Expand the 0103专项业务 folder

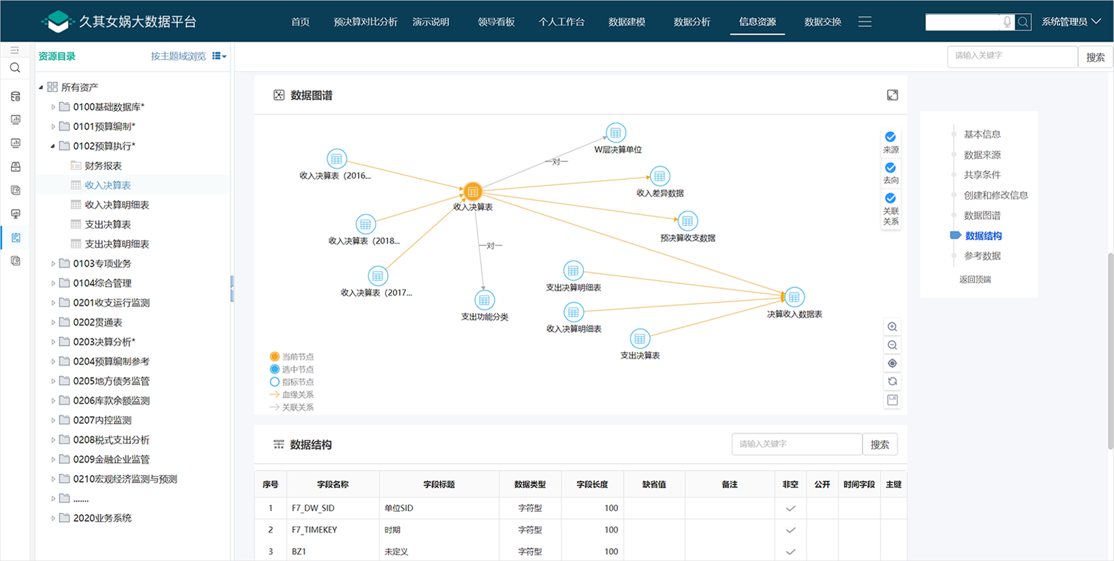[53, 263]
